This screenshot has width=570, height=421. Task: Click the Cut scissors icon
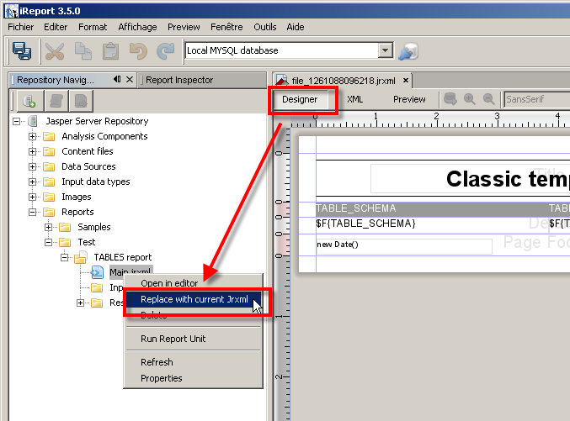pyautogui.click(x=55, y=50)
